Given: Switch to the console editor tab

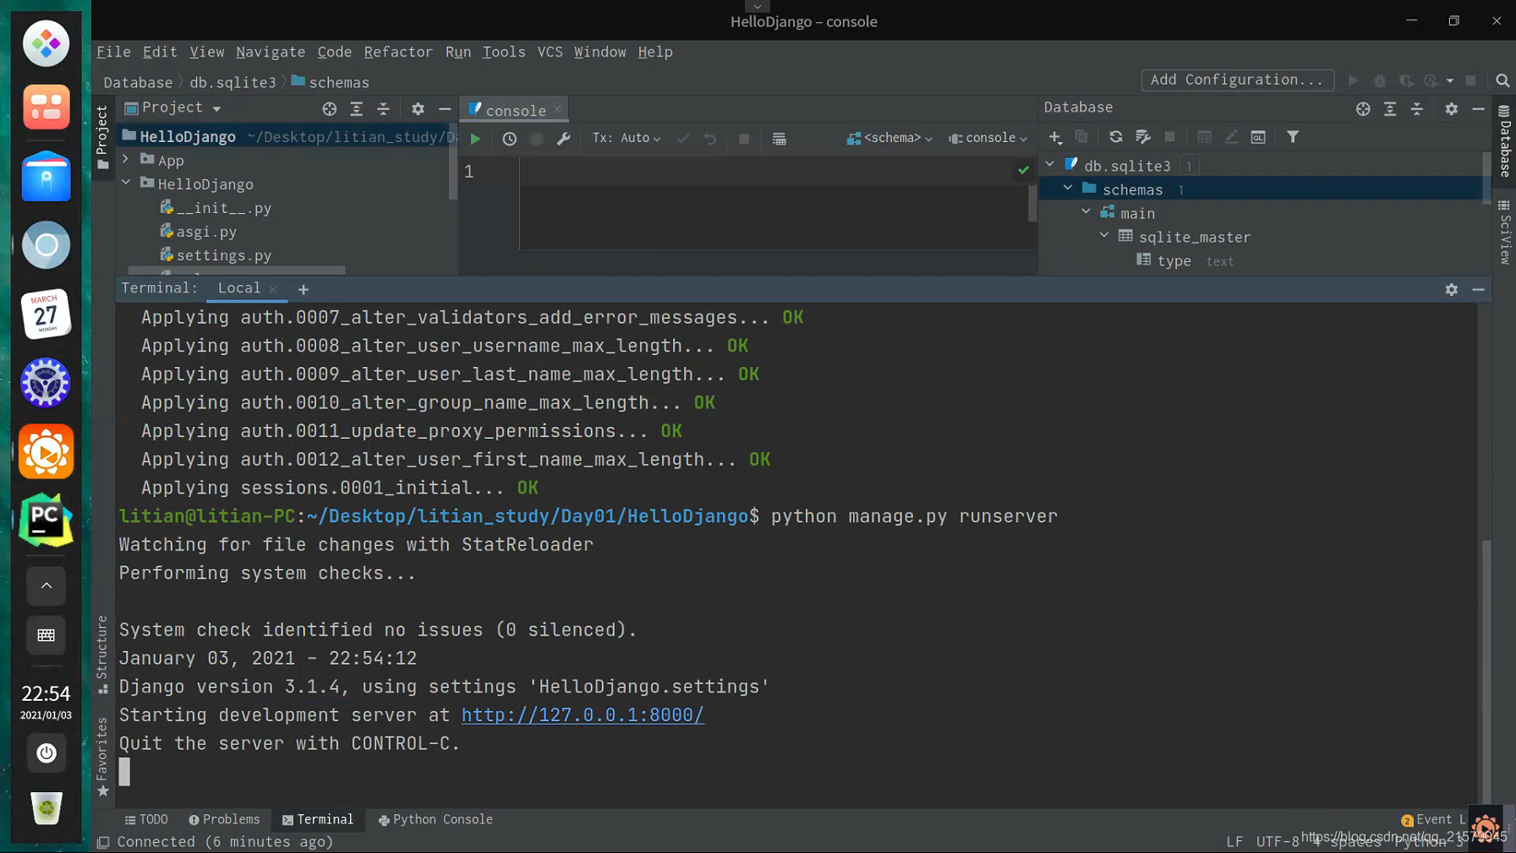Looking at the screenshot, I should (x=515, y=110).
